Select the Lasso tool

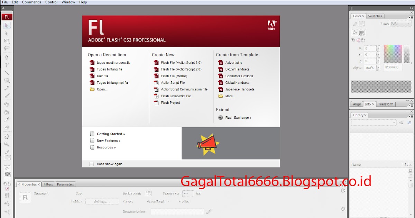(x=7, y=48)
